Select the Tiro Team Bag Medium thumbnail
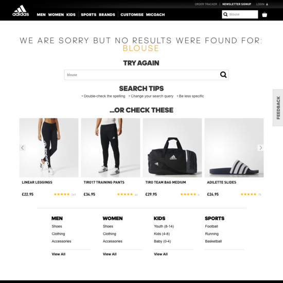This screenshot has width=283, height=283. coord(172,148)
